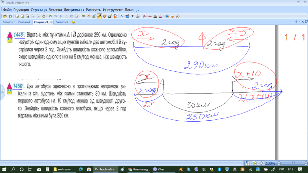
Task: Open the Файл menu
Action: 7,10
